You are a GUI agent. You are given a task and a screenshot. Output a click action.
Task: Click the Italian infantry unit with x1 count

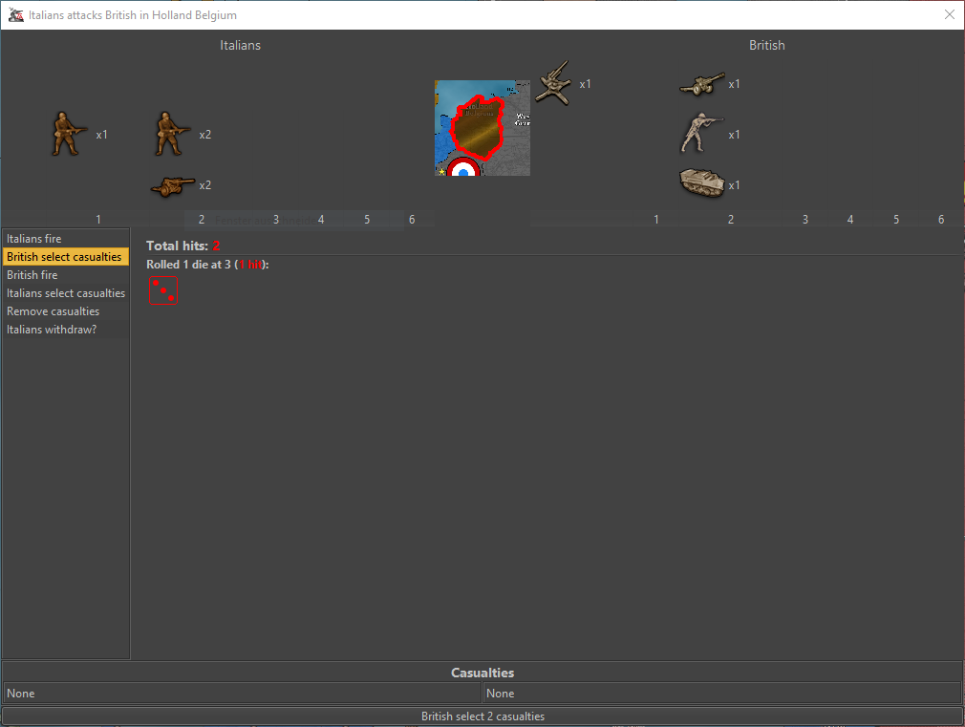69,134
